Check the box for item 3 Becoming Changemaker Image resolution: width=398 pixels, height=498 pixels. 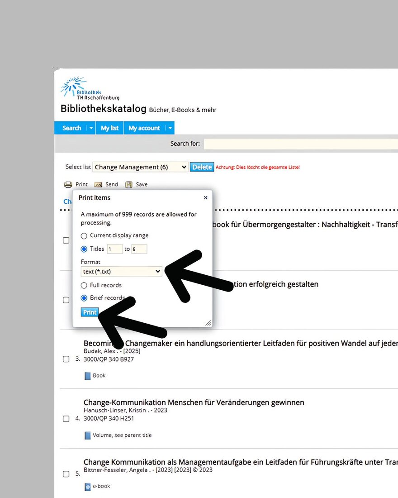coord(66,359)
